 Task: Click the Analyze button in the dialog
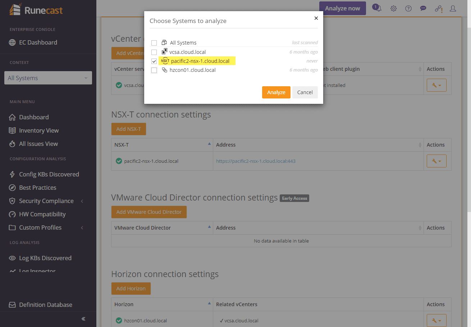(276, 92)
